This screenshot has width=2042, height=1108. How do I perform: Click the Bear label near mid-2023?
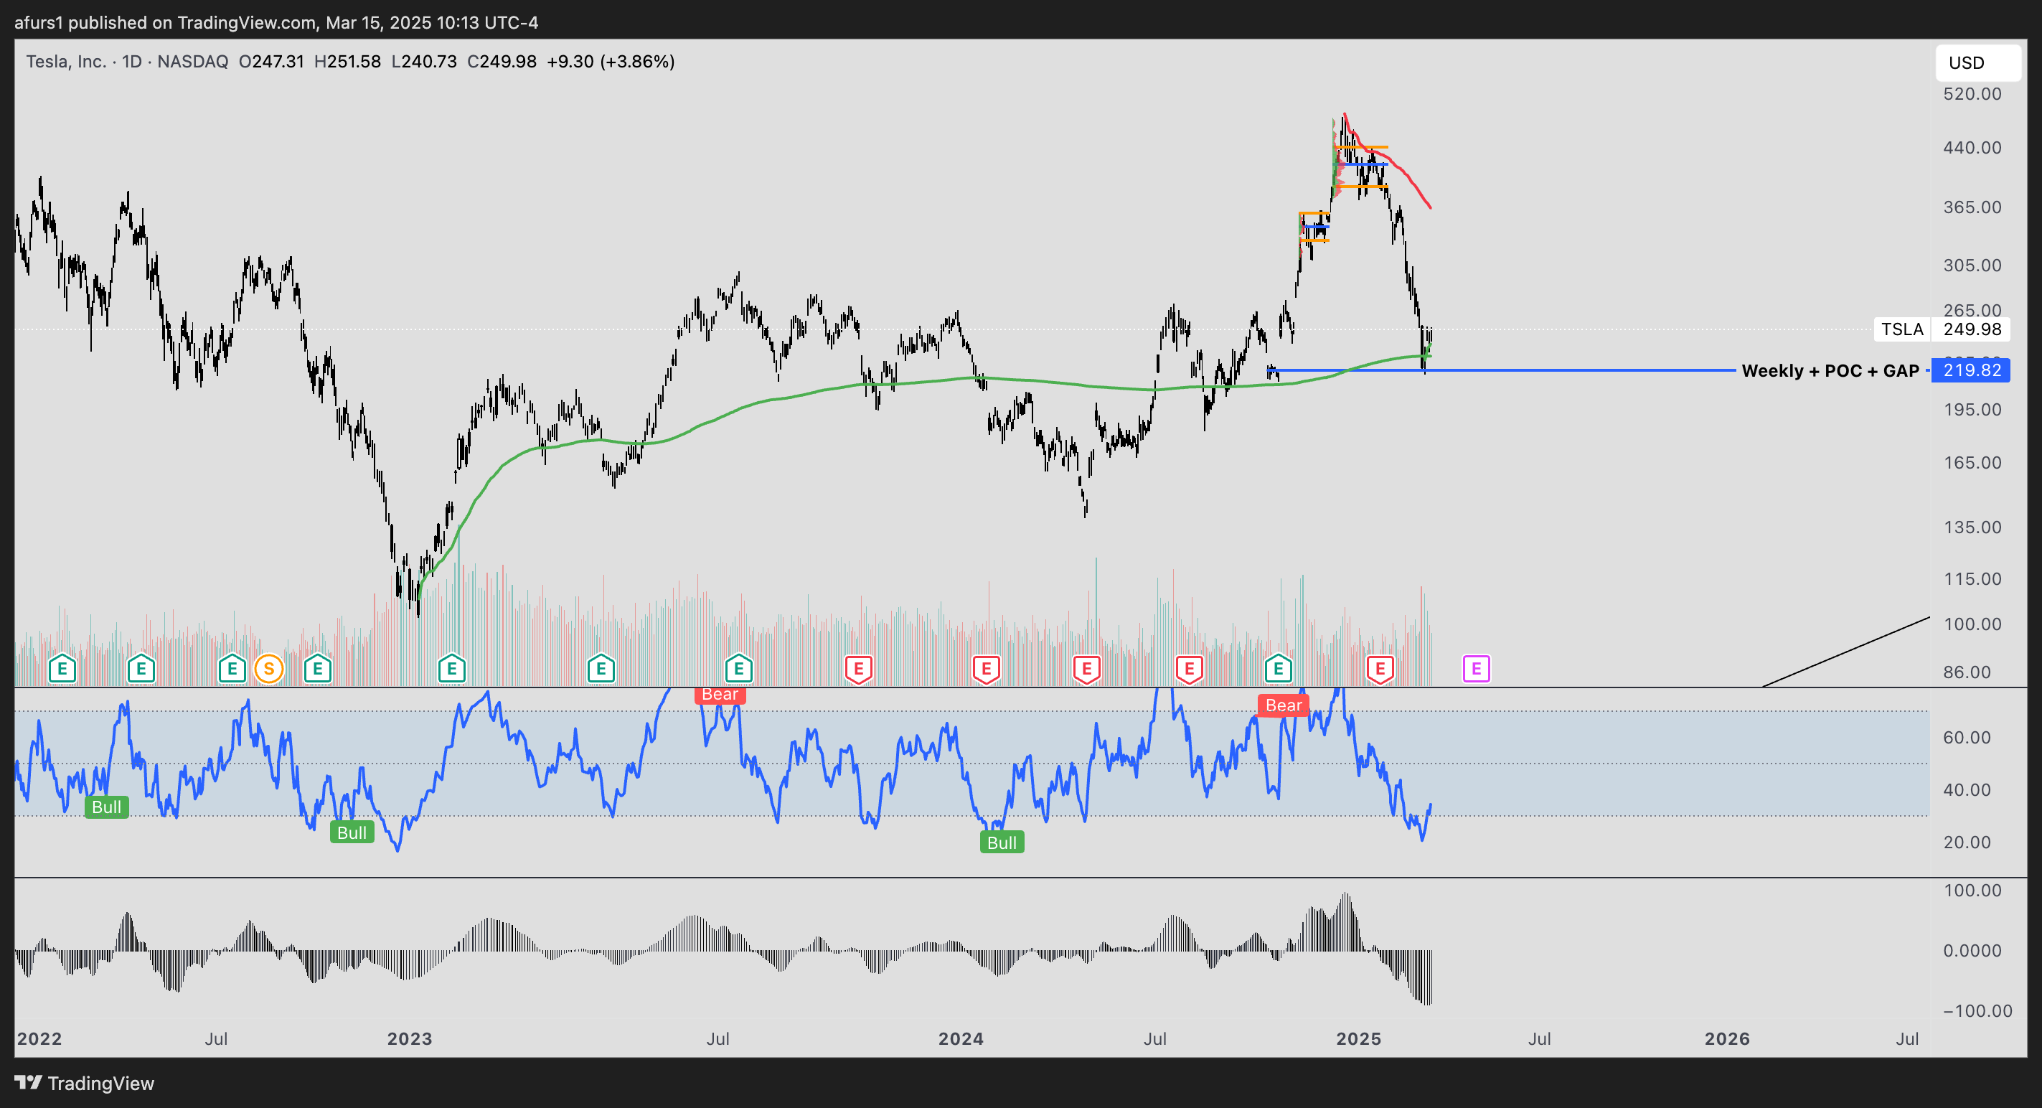(x=720, y=694)
